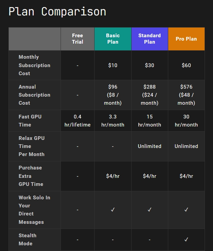This screenshot has width=213, height=251.
Task: Click the $288 annual Standard cost cell
Action: point(150,95)
